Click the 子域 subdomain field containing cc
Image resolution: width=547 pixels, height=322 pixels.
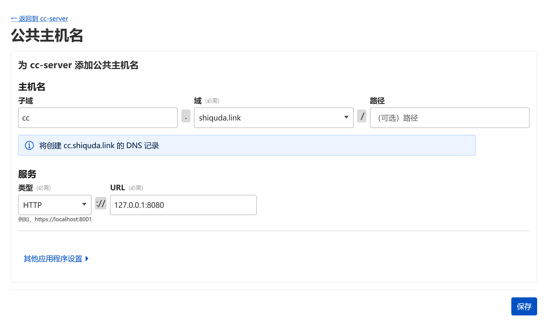click(x=98, y=118)
